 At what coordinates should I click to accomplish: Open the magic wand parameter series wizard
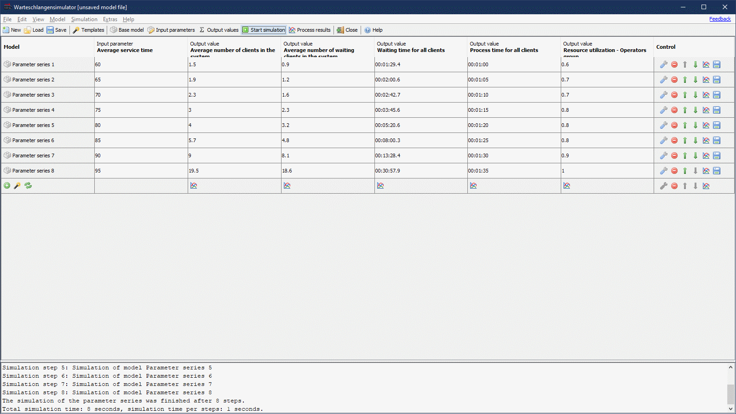click(x=17, y=185)
